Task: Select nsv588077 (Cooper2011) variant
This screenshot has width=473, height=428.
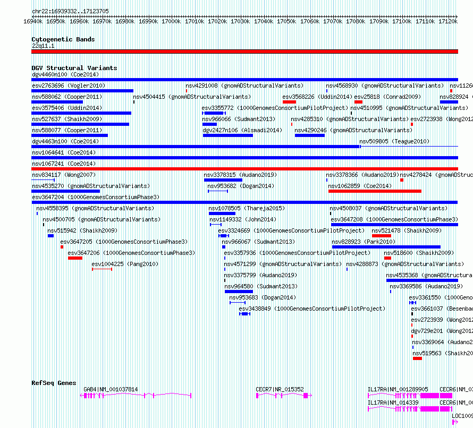Action: 67,130
